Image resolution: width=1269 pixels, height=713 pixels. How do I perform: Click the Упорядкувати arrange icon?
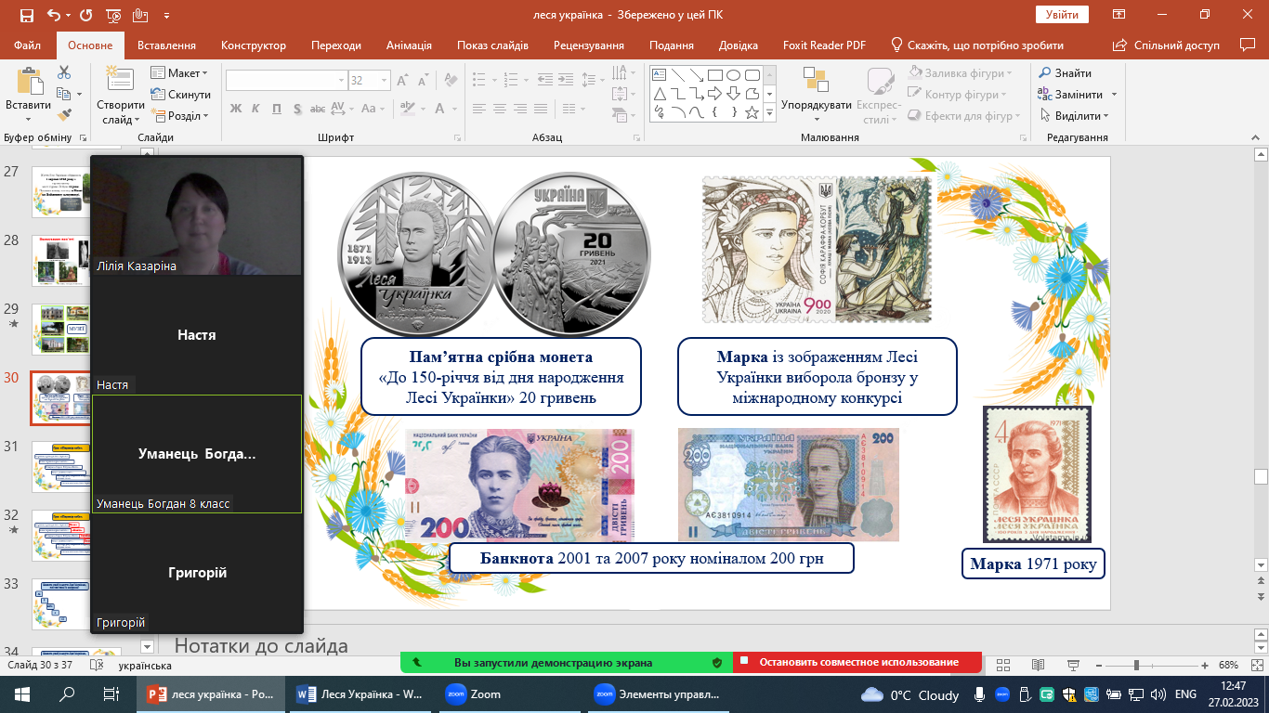click(816, 82)
